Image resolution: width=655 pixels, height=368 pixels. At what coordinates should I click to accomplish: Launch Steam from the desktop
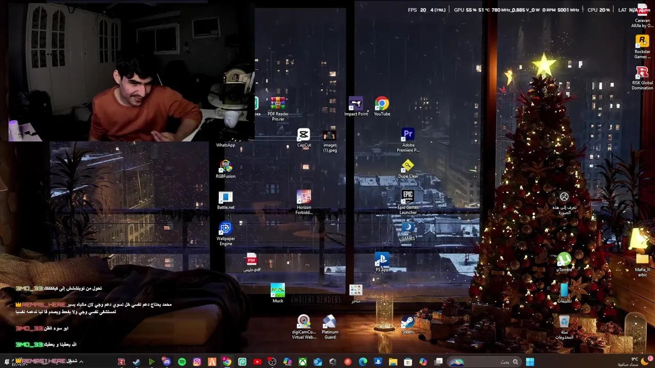(408, 325)
